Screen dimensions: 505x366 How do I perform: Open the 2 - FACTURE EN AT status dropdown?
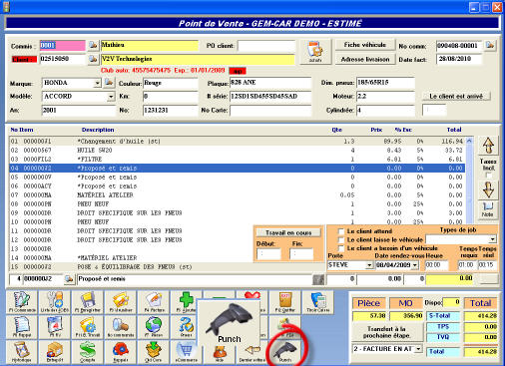click(418, 349)
